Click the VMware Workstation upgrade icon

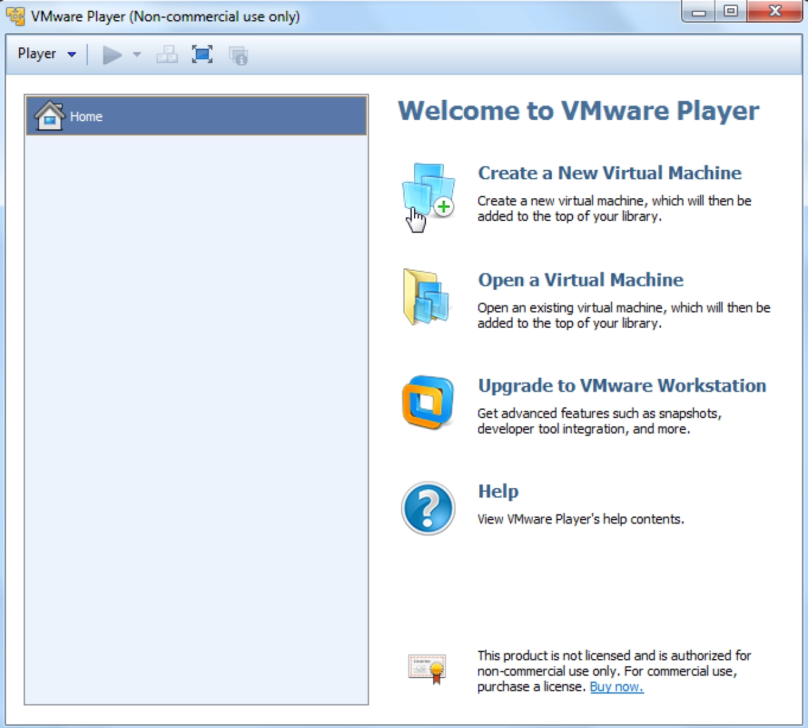[427, 402]
